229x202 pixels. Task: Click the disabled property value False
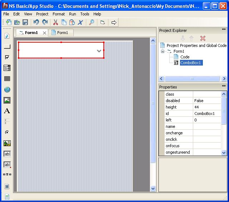pos(207,101)
